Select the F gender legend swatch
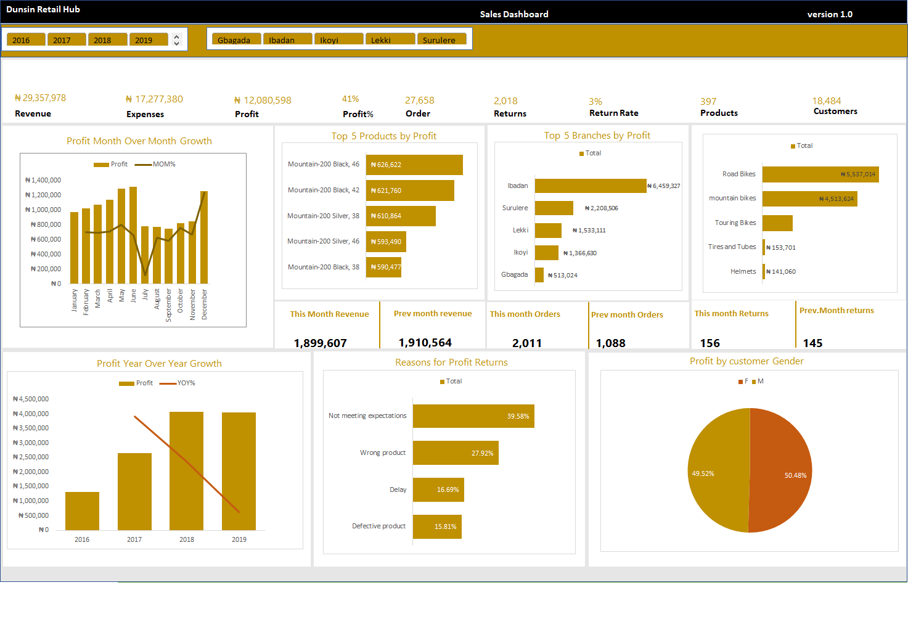This screenshot has width=908, height=643. click(x=740, y=382)
